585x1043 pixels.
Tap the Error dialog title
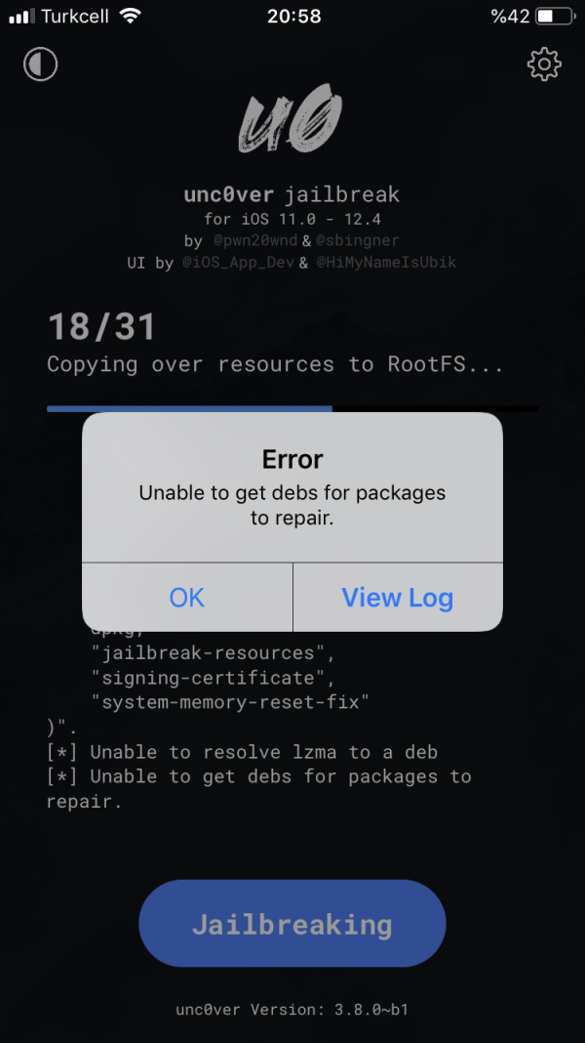coord(292,459)
